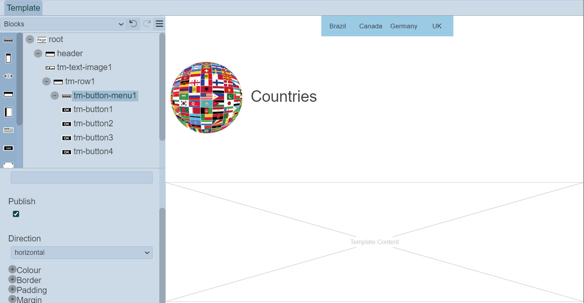Screen dimensions: 584x303
Task: Collapse the tm-button-menu1 node
Action: click(55, 96)
